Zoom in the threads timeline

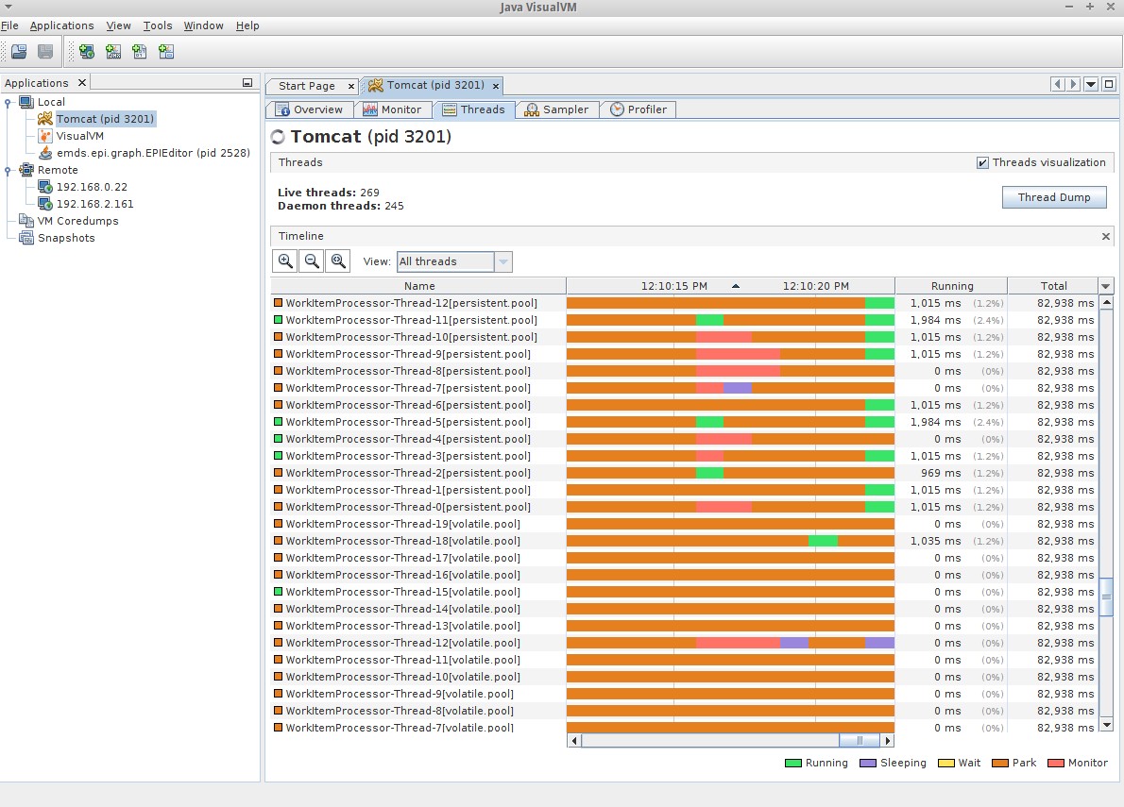tap(285, 261)
